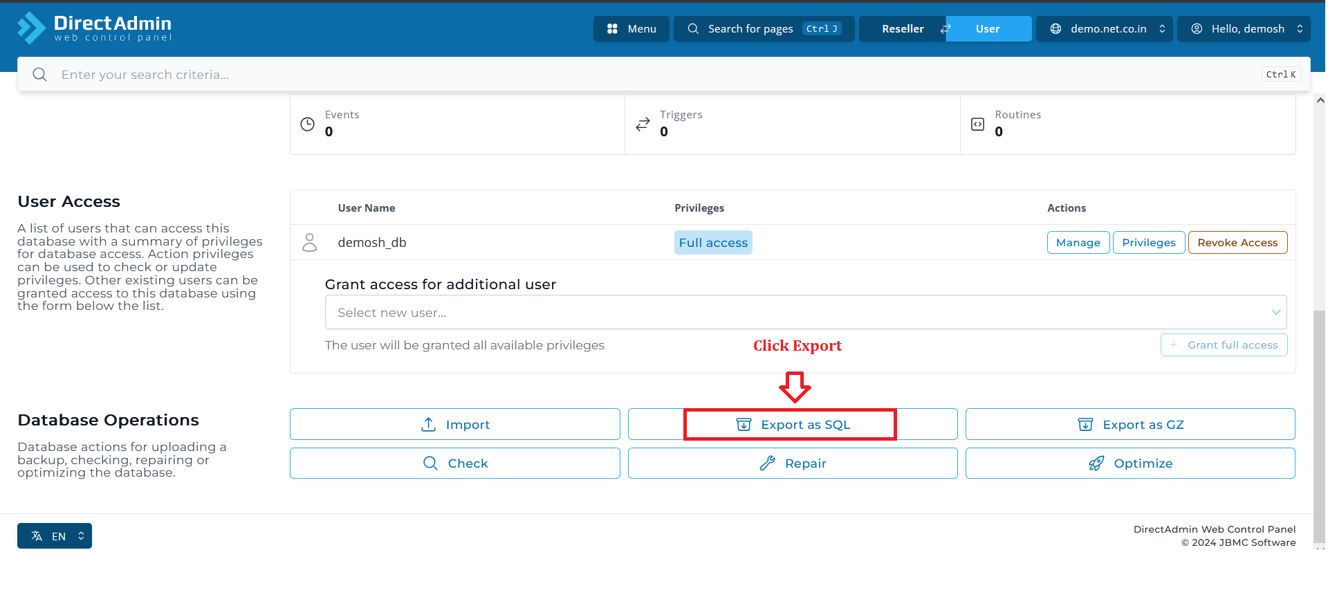Screen dimensions: 1328x597
Task: Click the Triggers arrows icon
Action: [x=643, y=124]
